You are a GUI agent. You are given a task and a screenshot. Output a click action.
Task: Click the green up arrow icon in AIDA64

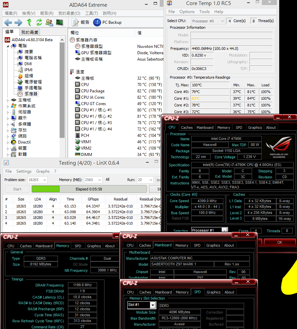[29, 22]
